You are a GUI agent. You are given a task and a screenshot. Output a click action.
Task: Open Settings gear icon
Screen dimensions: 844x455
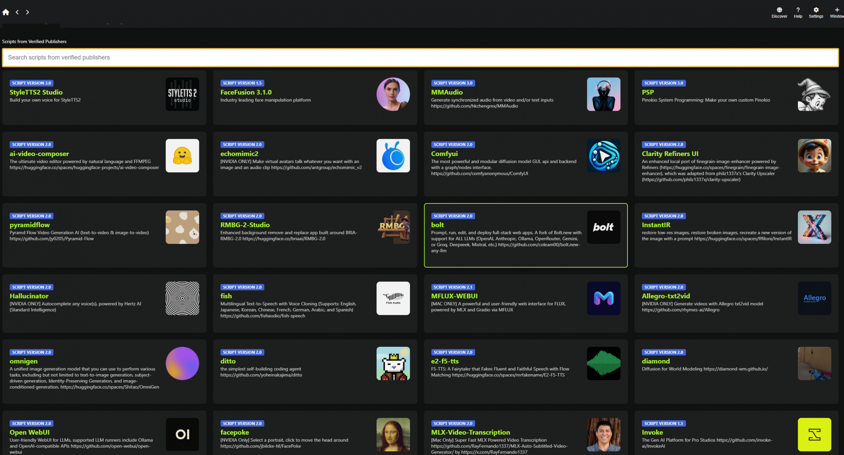(816, 10)
